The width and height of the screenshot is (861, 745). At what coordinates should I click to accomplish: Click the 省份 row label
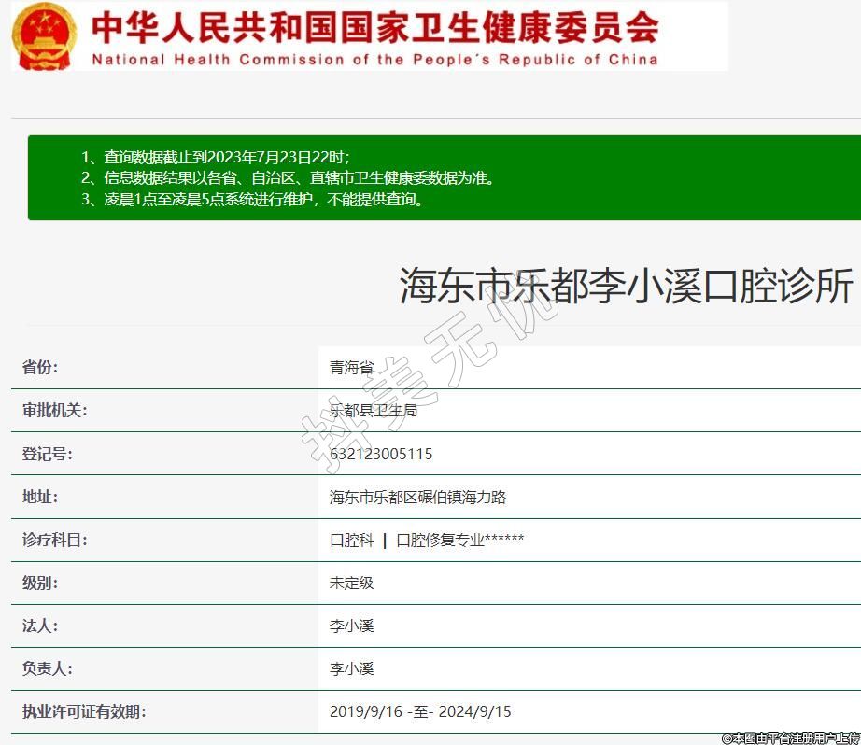[x=40, y=367]
